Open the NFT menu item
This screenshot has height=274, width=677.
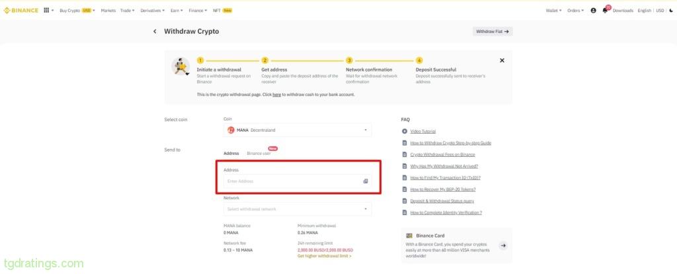222,11
